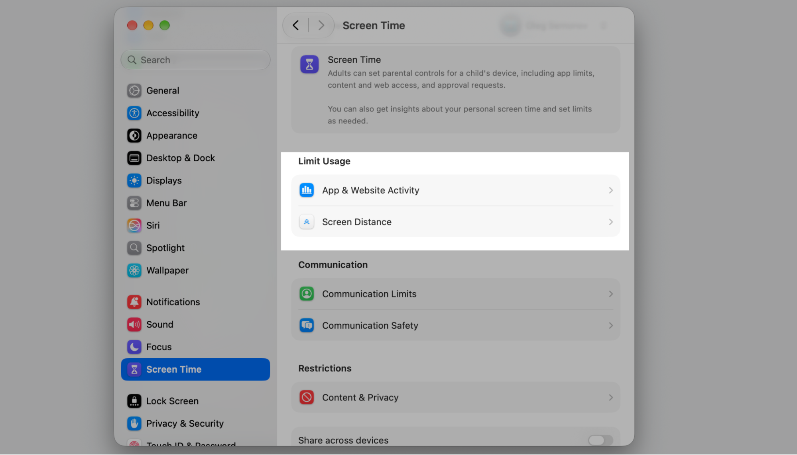Click the Accessibility icon in sidebar
This screenshot has height=455, width=797.
pyautogui.click(x=134, y=113)
